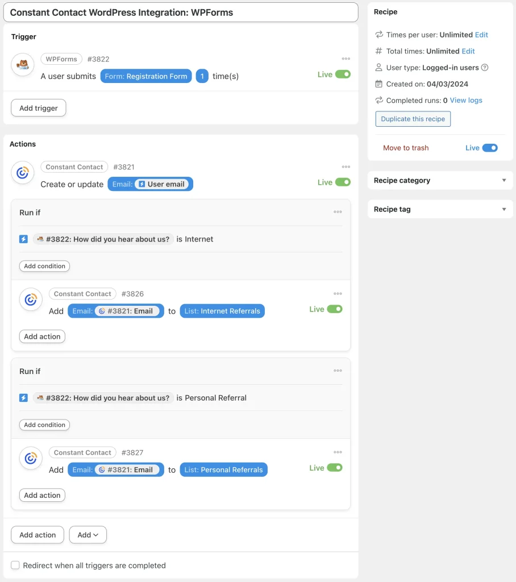The image size is (516, 582).
Task: Click the lightning bolt icon in Personal Referral condition
Action: click(23, 398)
